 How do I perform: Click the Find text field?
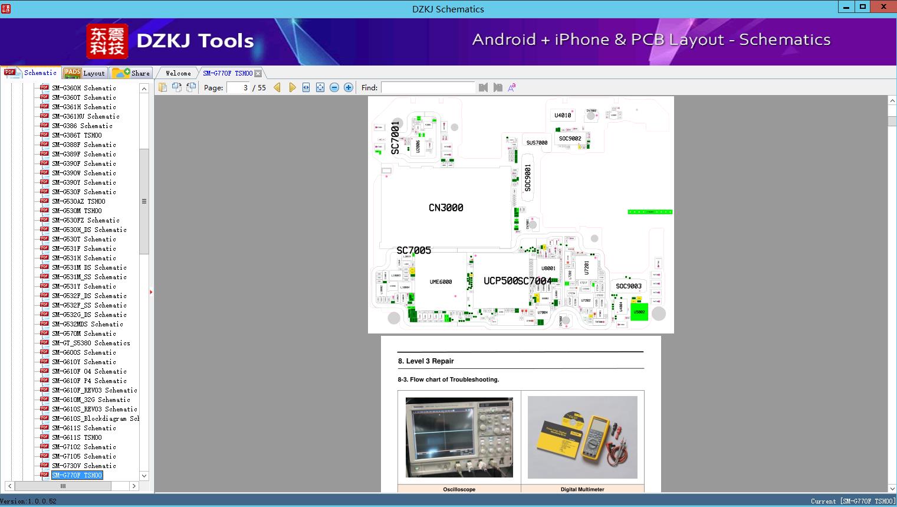coord(428,87)
